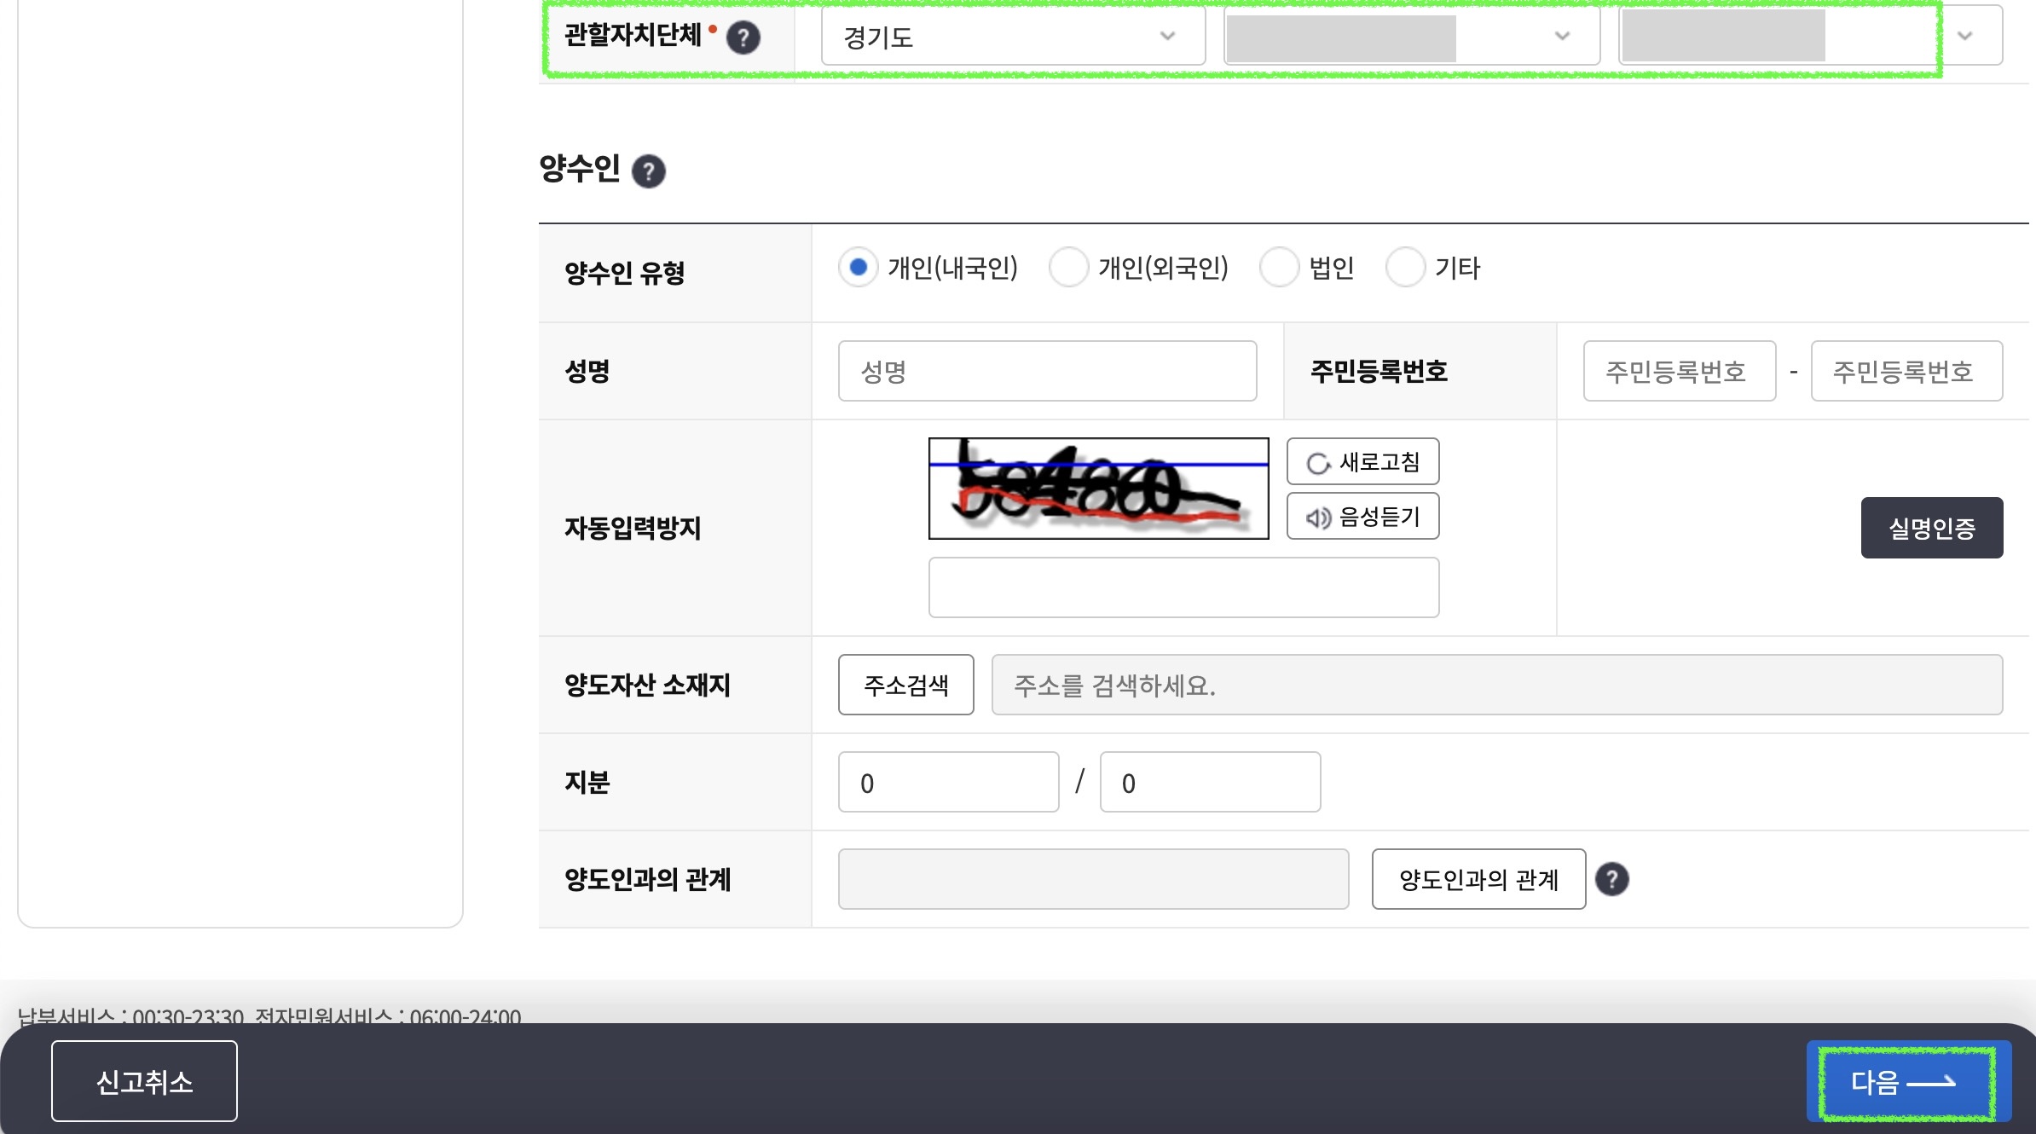Click the 신고취소 cancel button
Screen dimensions: 2036x1134
click(144, 1081)
